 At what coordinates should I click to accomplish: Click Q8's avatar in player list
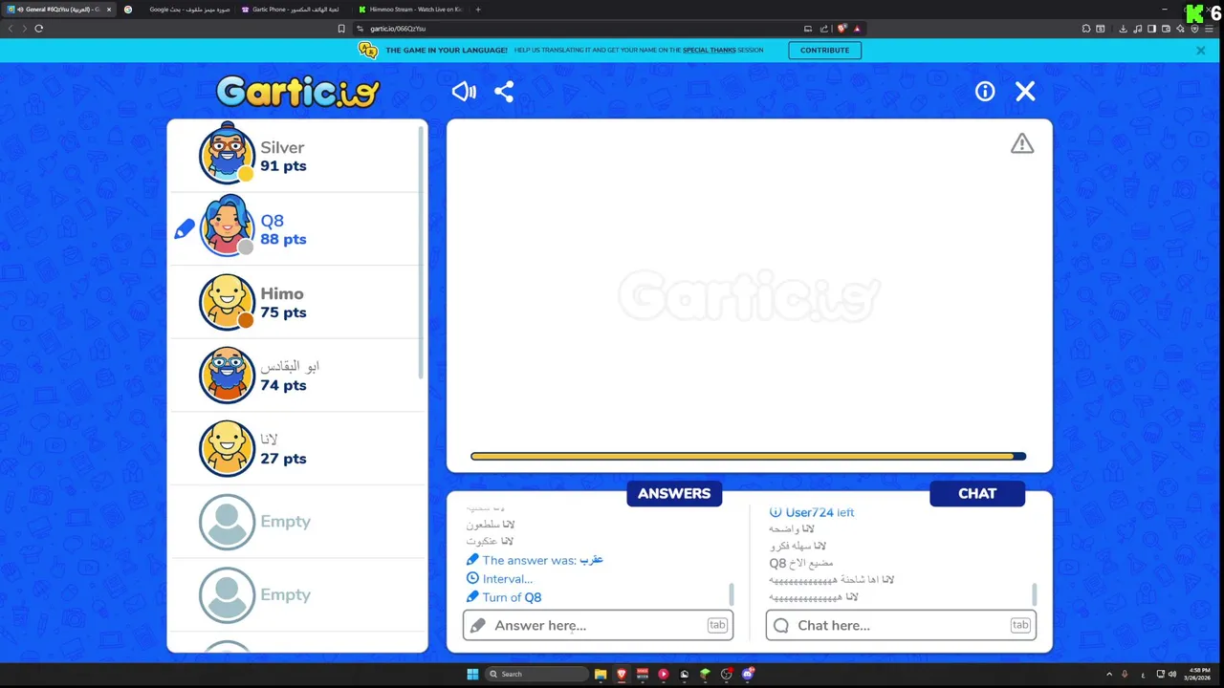(x=227, y=226)
